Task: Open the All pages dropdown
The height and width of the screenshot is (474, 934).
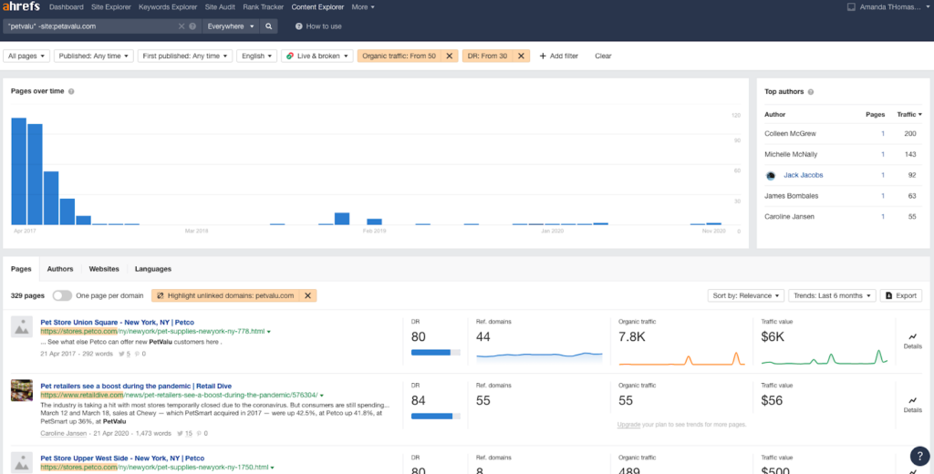Action: [x=26, y=56]
